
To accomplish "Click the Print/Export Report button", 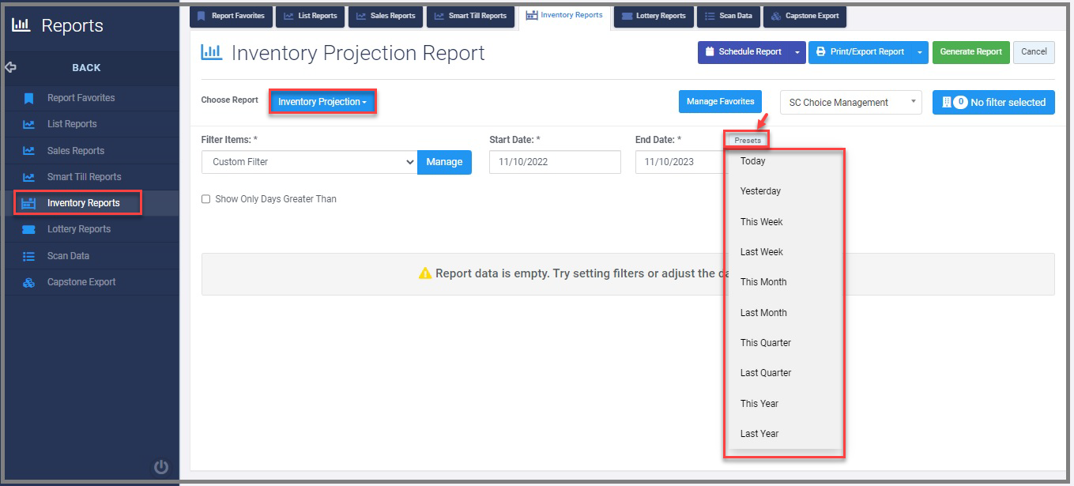I will coord(861,52).
